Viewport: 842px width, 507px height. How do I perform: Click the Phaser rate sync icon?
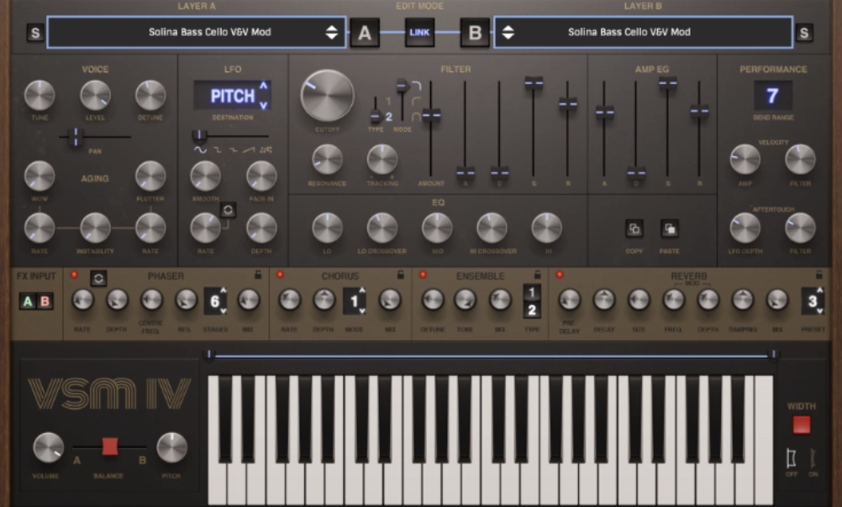click(98, 279)
